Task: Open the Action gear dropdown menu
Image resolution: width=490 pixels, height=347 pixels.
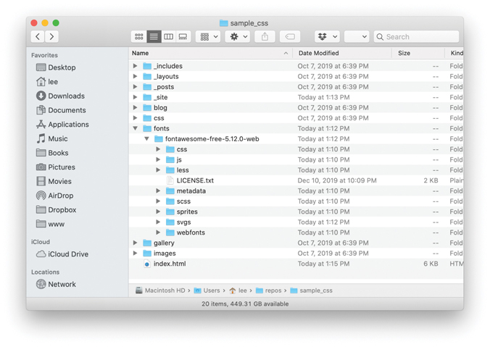Action: click(237, 36)
